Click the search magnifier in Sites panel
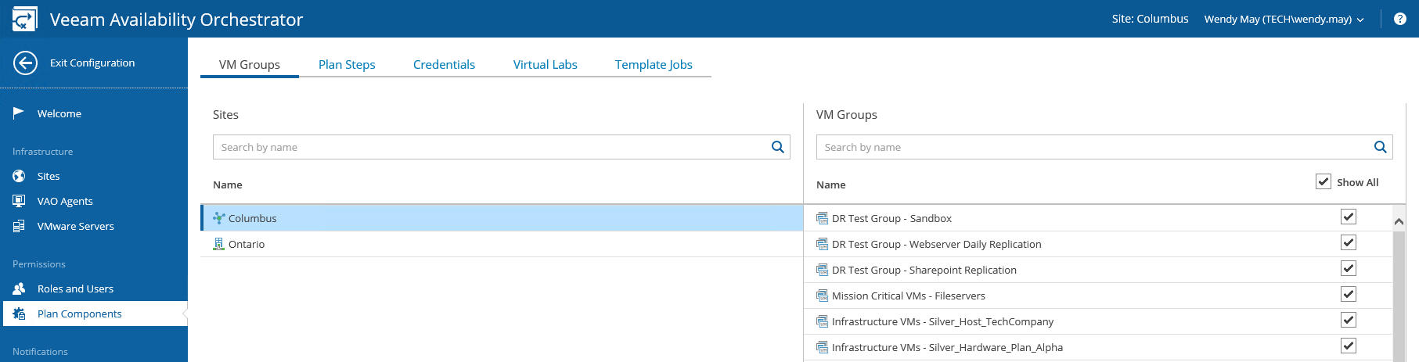 coord(777,147)
